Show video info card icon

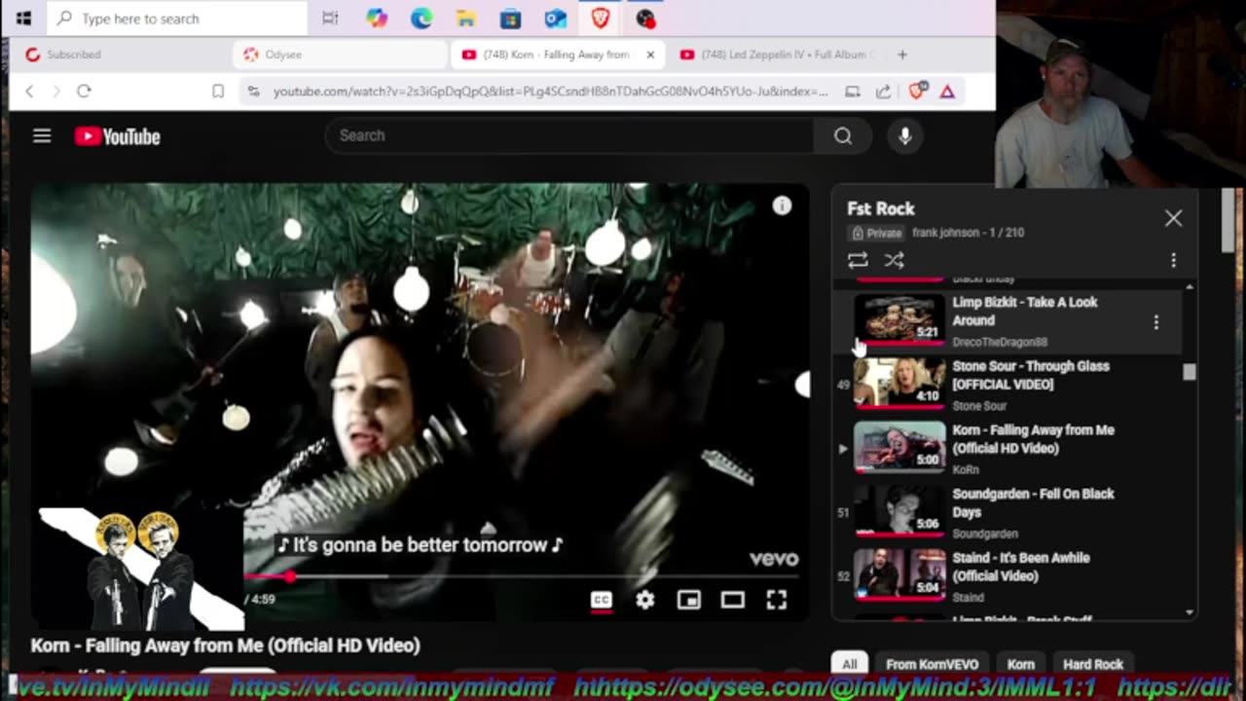[782, 205]
